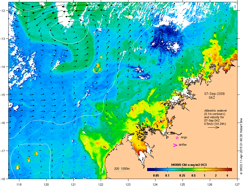Click the latitude axis label -18

[x=3, y=179]
